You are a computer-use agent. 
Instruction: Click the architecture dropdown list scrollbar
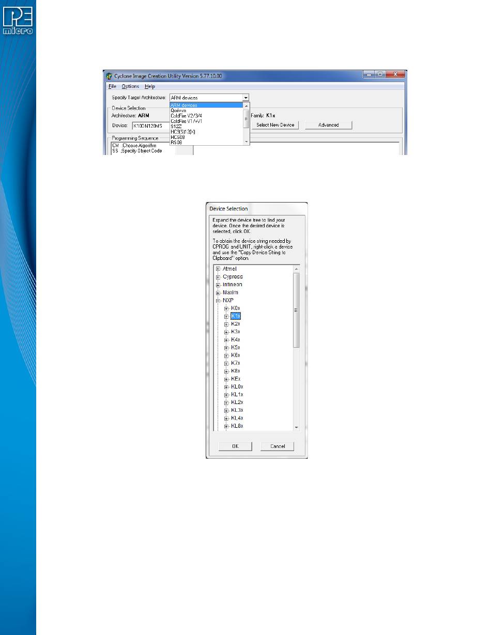(x=247, y=123)
